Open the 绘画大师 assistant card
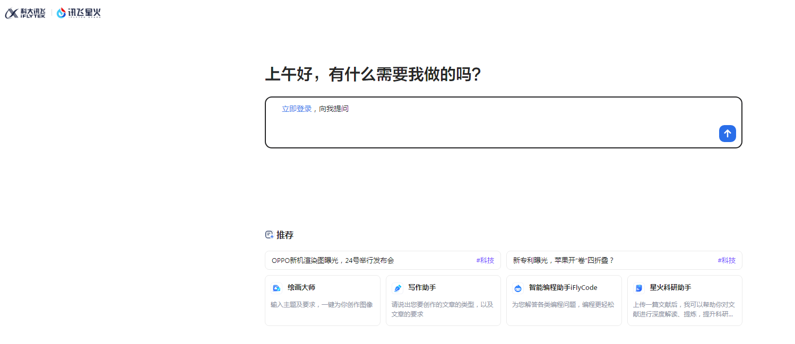 [x=323, y=300]
